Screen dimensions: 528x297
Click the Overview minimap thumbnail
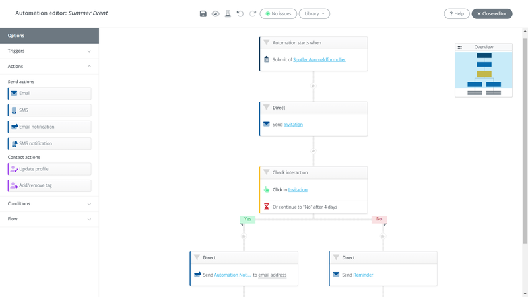click(484, 74)
